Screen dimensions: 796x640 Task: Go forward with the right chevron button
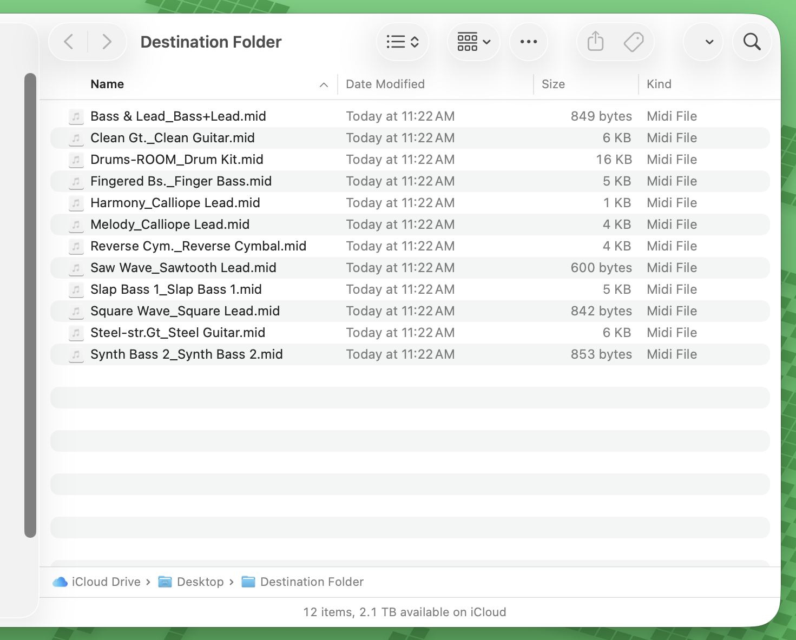pyautogui.click(x=107, y=42)
